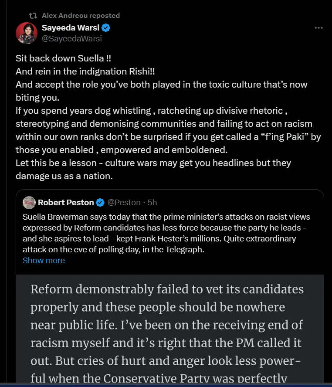
Task: Open the @Peston handle
Action: coord(124,203)
